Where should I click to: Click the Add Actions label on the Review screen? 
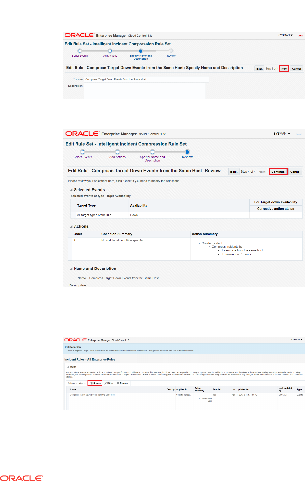pos(118,157)
